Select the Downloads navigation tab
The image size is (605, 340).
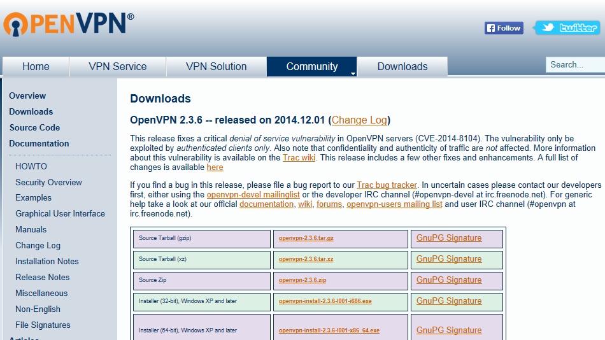(x=402, y=67)
